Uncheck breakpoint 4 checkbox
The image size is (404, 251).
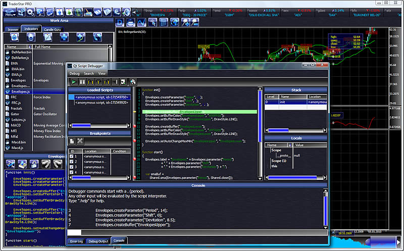[x=72, y=172]
